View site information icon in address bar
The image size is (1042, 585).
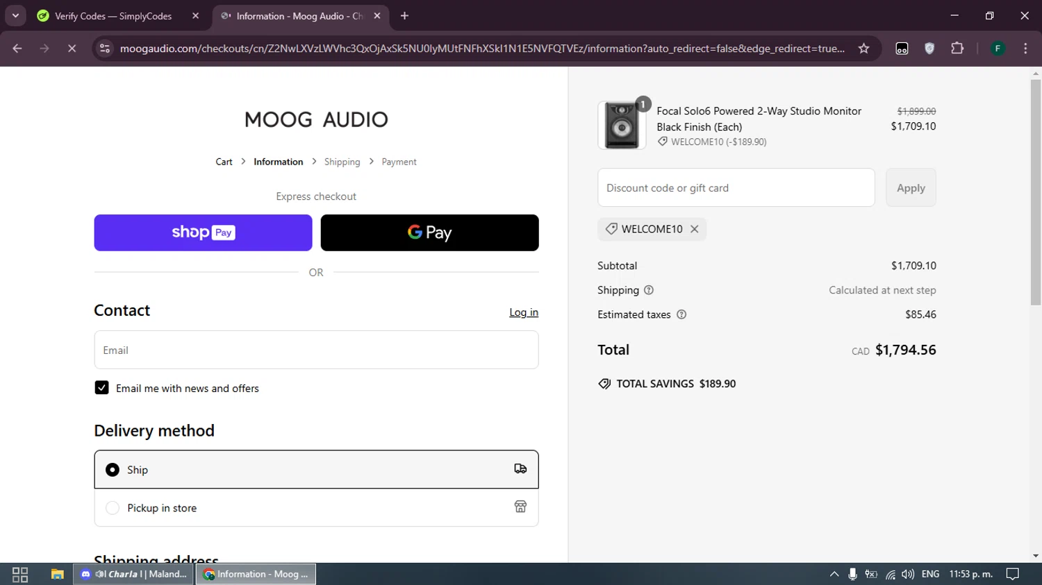(105, 49)
